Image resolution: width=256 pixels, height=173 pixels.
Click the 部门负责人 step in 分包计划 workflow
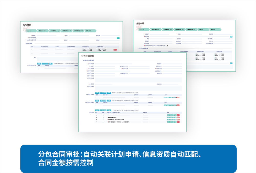tap(42, 31)
